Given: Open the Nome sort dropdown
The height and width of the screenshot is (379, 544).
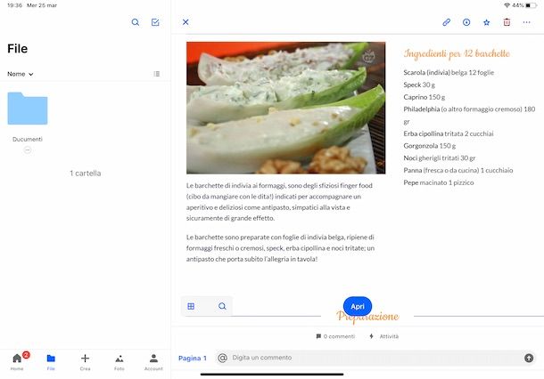Looking at the screenshot, I should click(x=21, y=74).
